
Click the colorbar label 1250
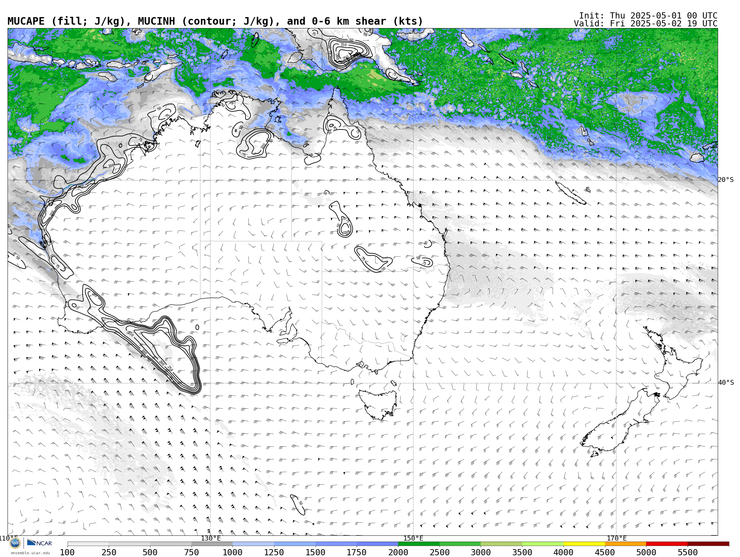(x=274, y=552)
